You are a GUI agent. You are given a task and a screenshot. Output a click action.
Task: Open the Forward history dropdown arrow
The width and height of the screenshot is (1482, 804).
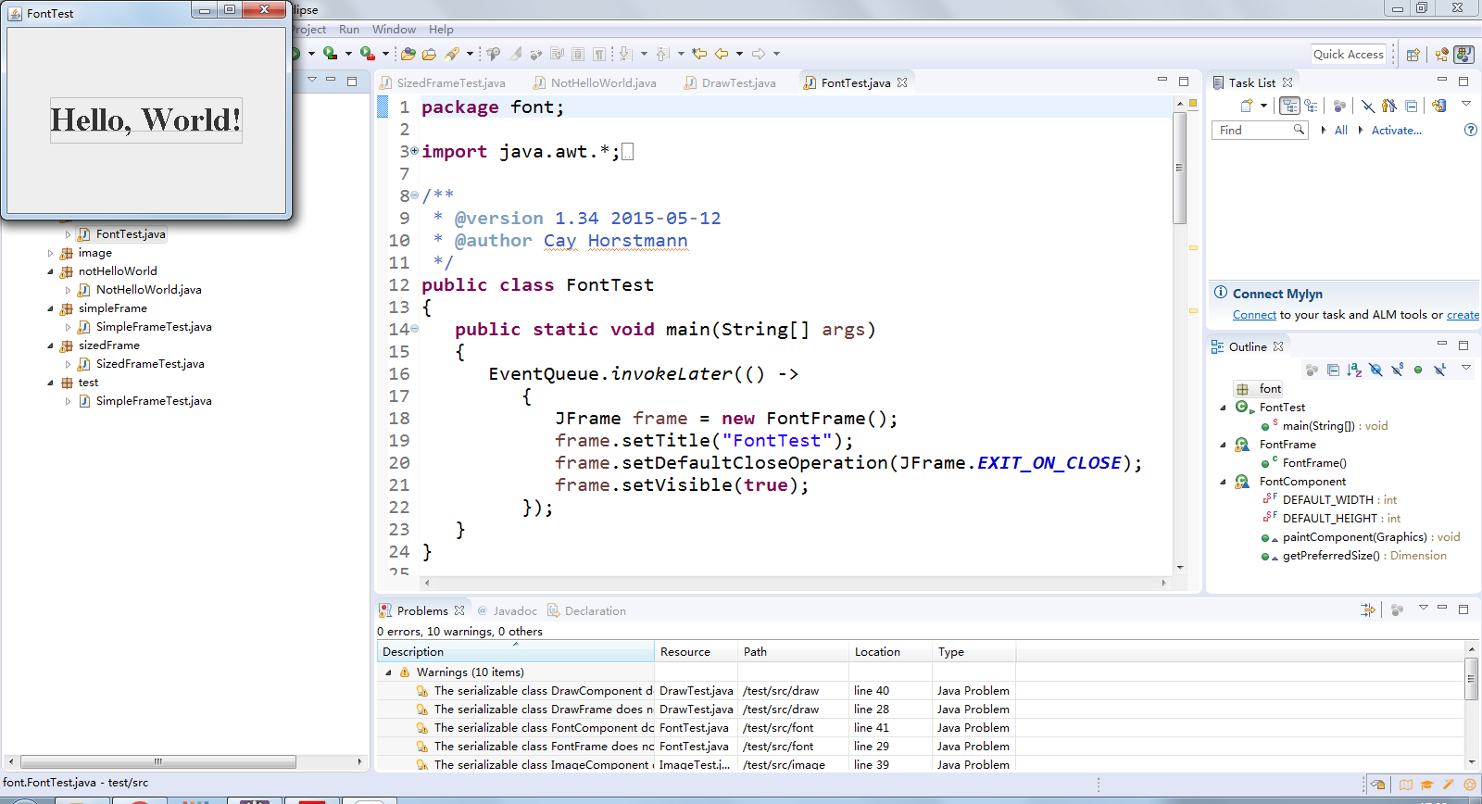[x=776, y=54]
